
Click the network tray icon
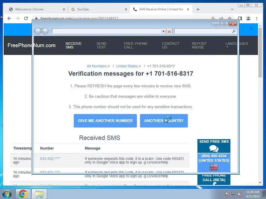tap(234, 194)
